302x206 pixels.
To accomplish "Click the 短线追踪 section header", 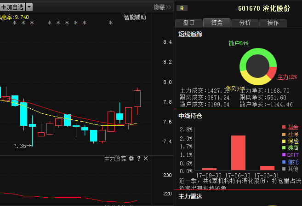I will (x=190, y=35).
